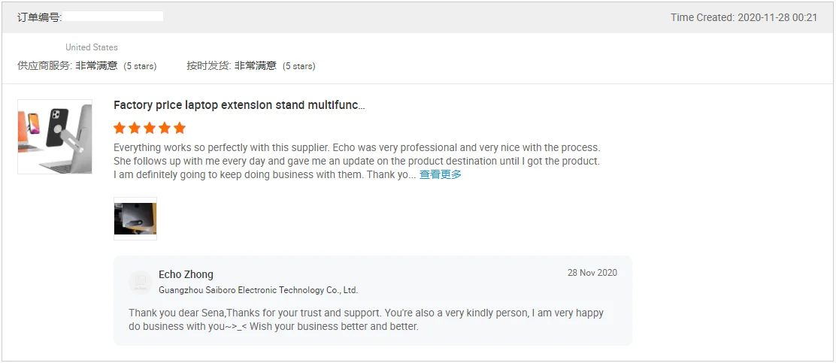836x363 pixels.
Task: Click the third orange rating star
Action: point(150,128)
